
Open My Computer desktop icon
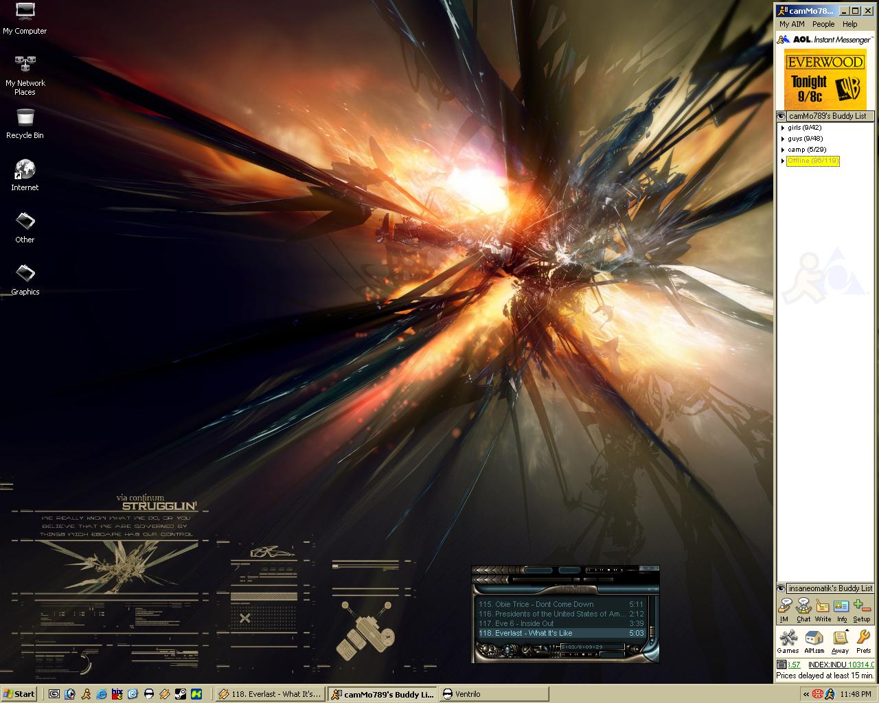(x=25, y=19)
